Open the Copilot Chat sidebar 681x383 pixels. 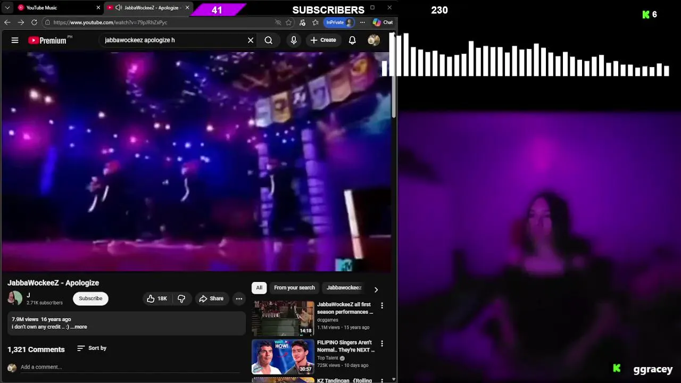tap(383, 22)
